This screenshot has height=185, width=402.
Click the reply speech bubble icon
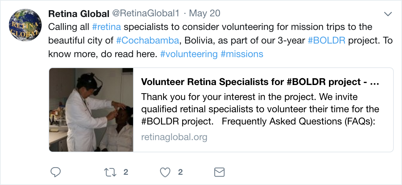pos(55,172)
